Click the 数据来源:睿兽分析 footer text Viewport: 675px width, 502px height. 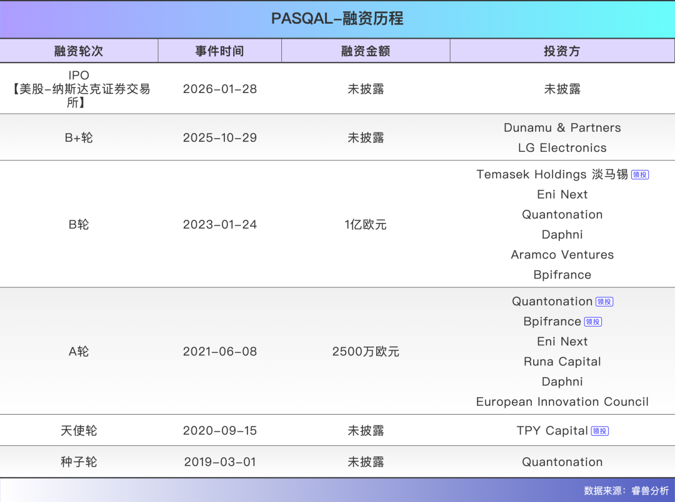pyautogui.click(x=626, y=491)
